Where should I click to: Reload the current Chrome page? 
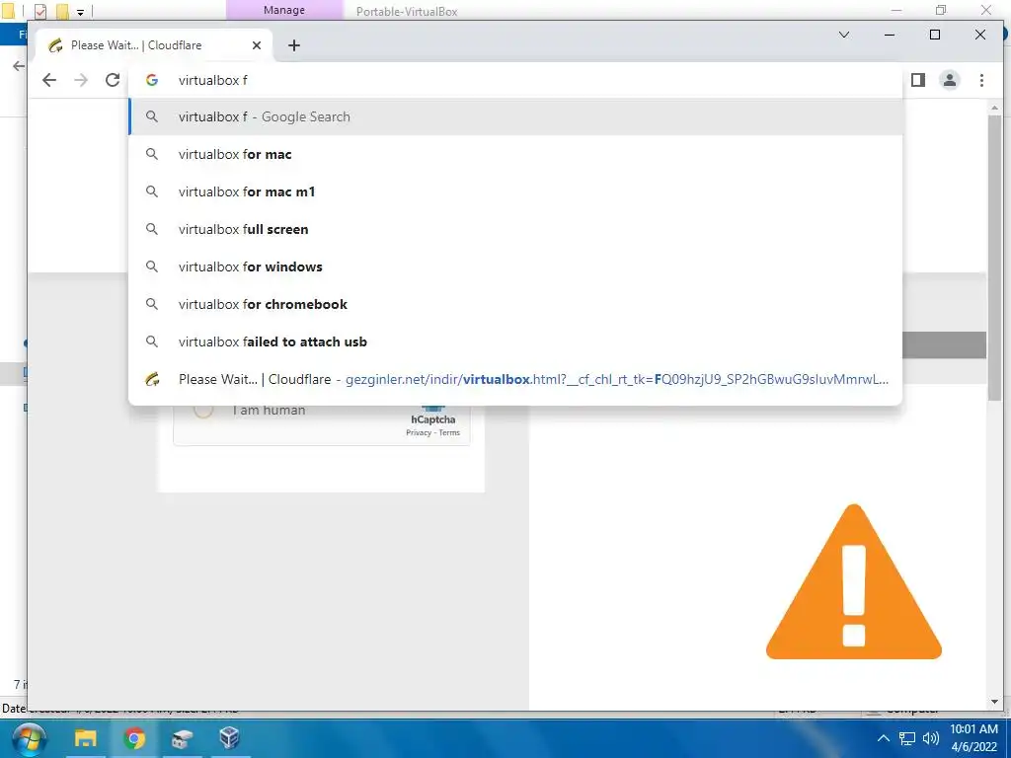pos(113,80)
